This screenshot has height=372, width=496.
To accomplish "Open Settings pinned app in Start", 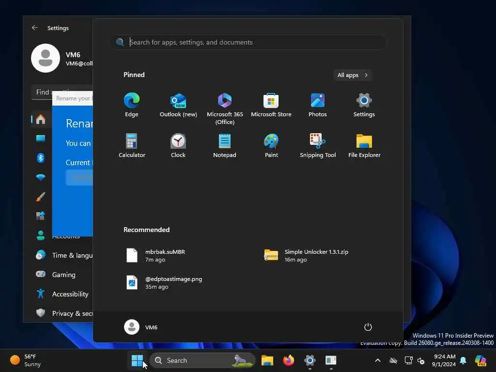I will [364, 105].
